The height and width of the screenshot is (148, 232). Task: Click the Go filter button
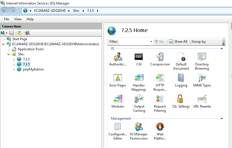coord(159,42)
